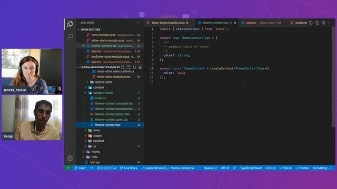Change the end of line sequence via LF
The width and height of the screenshot is (337, 189).
(234, 168)
